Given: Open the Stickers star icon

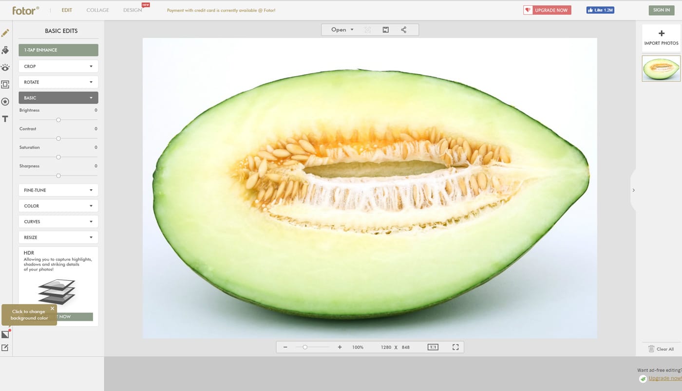Looking at the screenshot, I should (x=5, y=102).
